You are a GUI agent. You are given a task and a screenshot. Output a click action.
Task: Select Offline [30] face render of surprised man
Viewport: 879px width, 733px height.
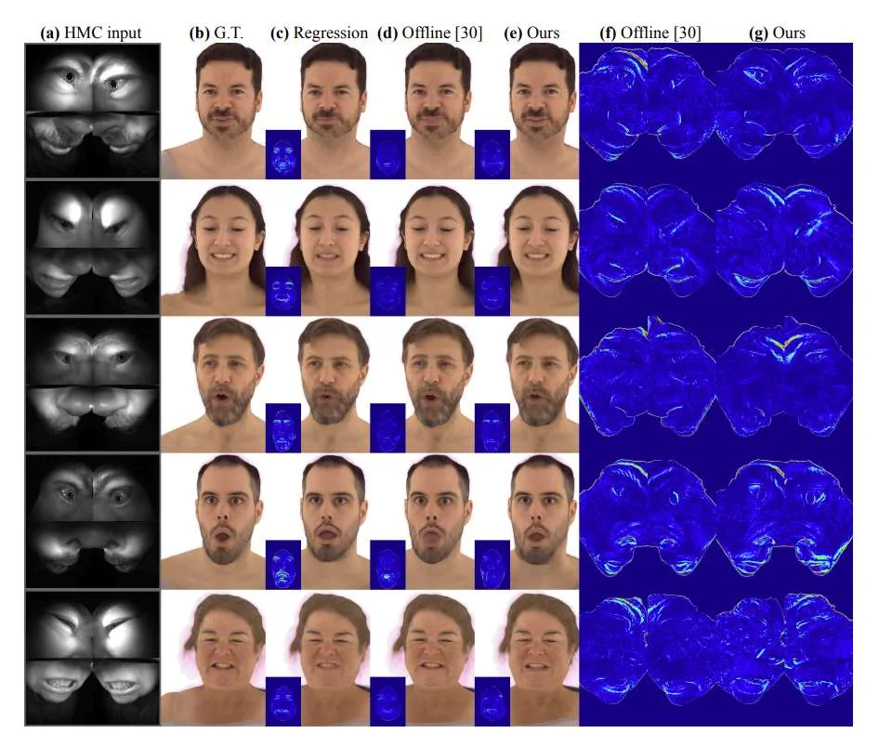click(x=439, y=521)
